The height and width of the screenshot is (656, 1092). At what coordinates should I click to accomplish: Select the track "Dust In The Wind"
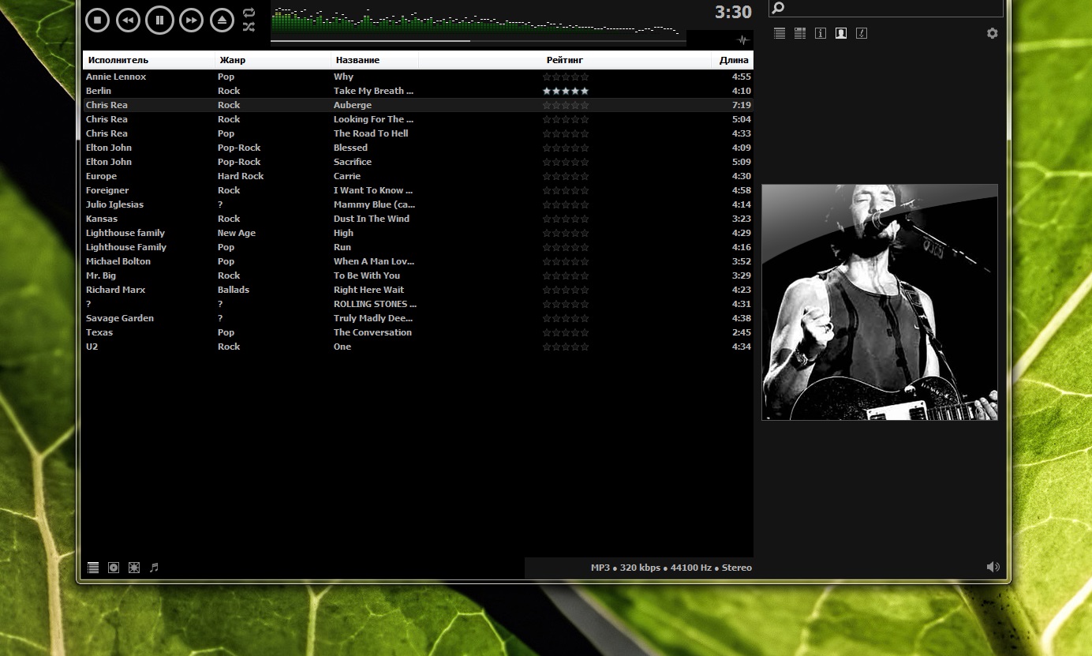pos(372,219)
